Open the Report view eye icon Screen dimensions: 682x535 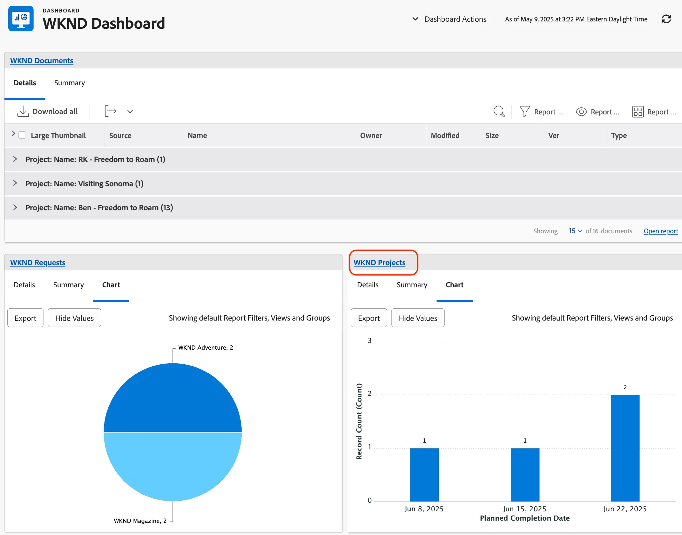581,112
